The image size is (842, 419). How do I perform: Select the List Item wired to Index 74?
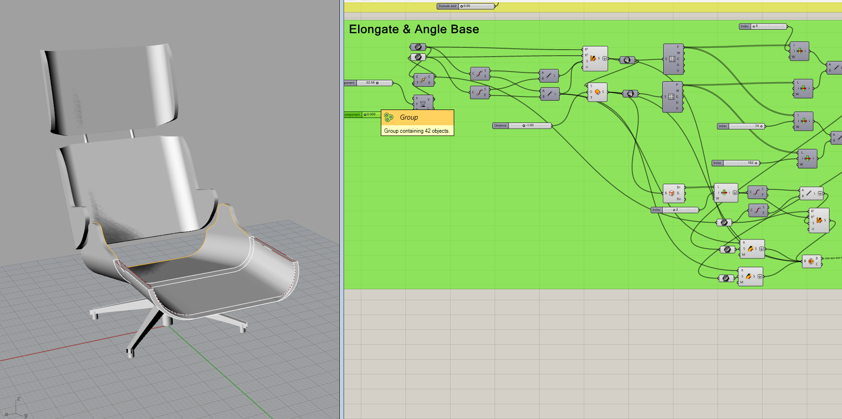(x=803, y=121)
